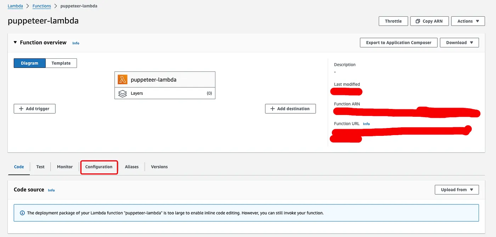The width and height of the screenshot is (496, 237).
Task: Go to the Aliases tab
Action: pyautogui.click(x=131, y=167)
